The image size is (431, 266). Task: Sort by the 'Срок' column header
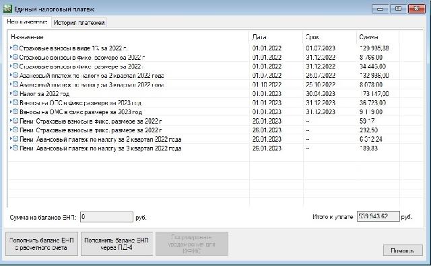pyautogui.click(x=329, y=37)
